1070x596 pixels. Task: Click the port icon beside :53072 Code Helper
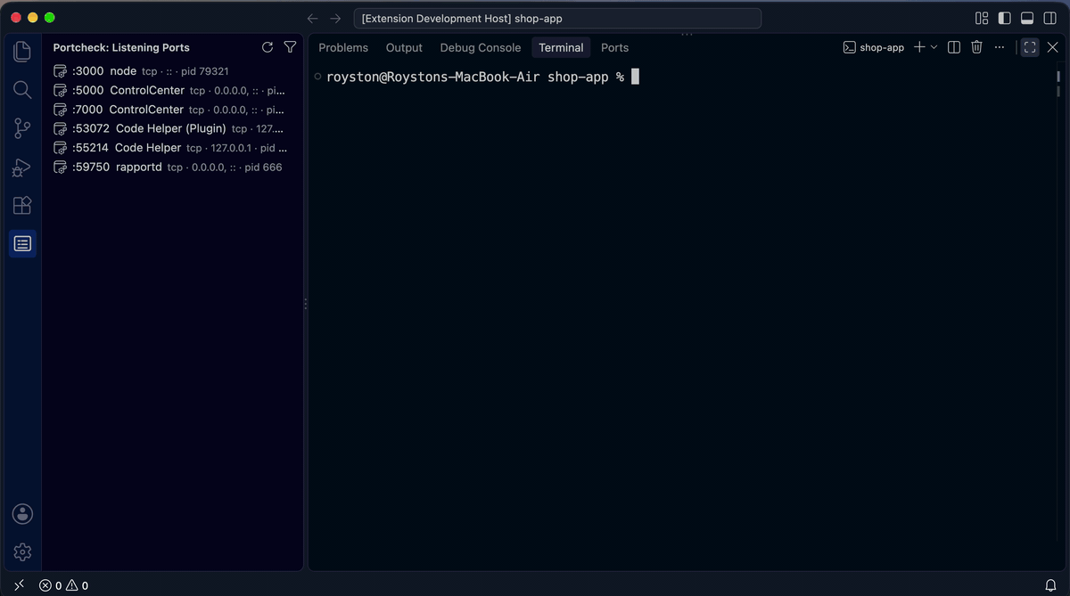61,128
